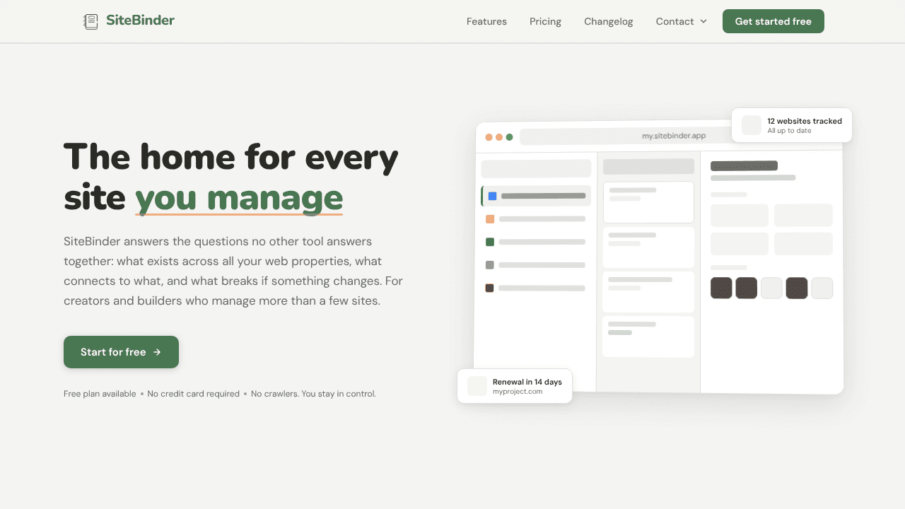
Task: Click the SiteBinder notebook logo icon
Action: [90, 21]
